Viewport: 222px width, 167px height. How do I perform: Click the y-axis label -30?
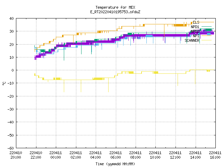click(x=11, y=109)
